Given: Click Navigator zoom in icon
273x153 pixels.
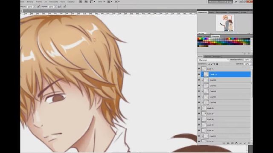Looking at the screenshot, I should (248, 33).
